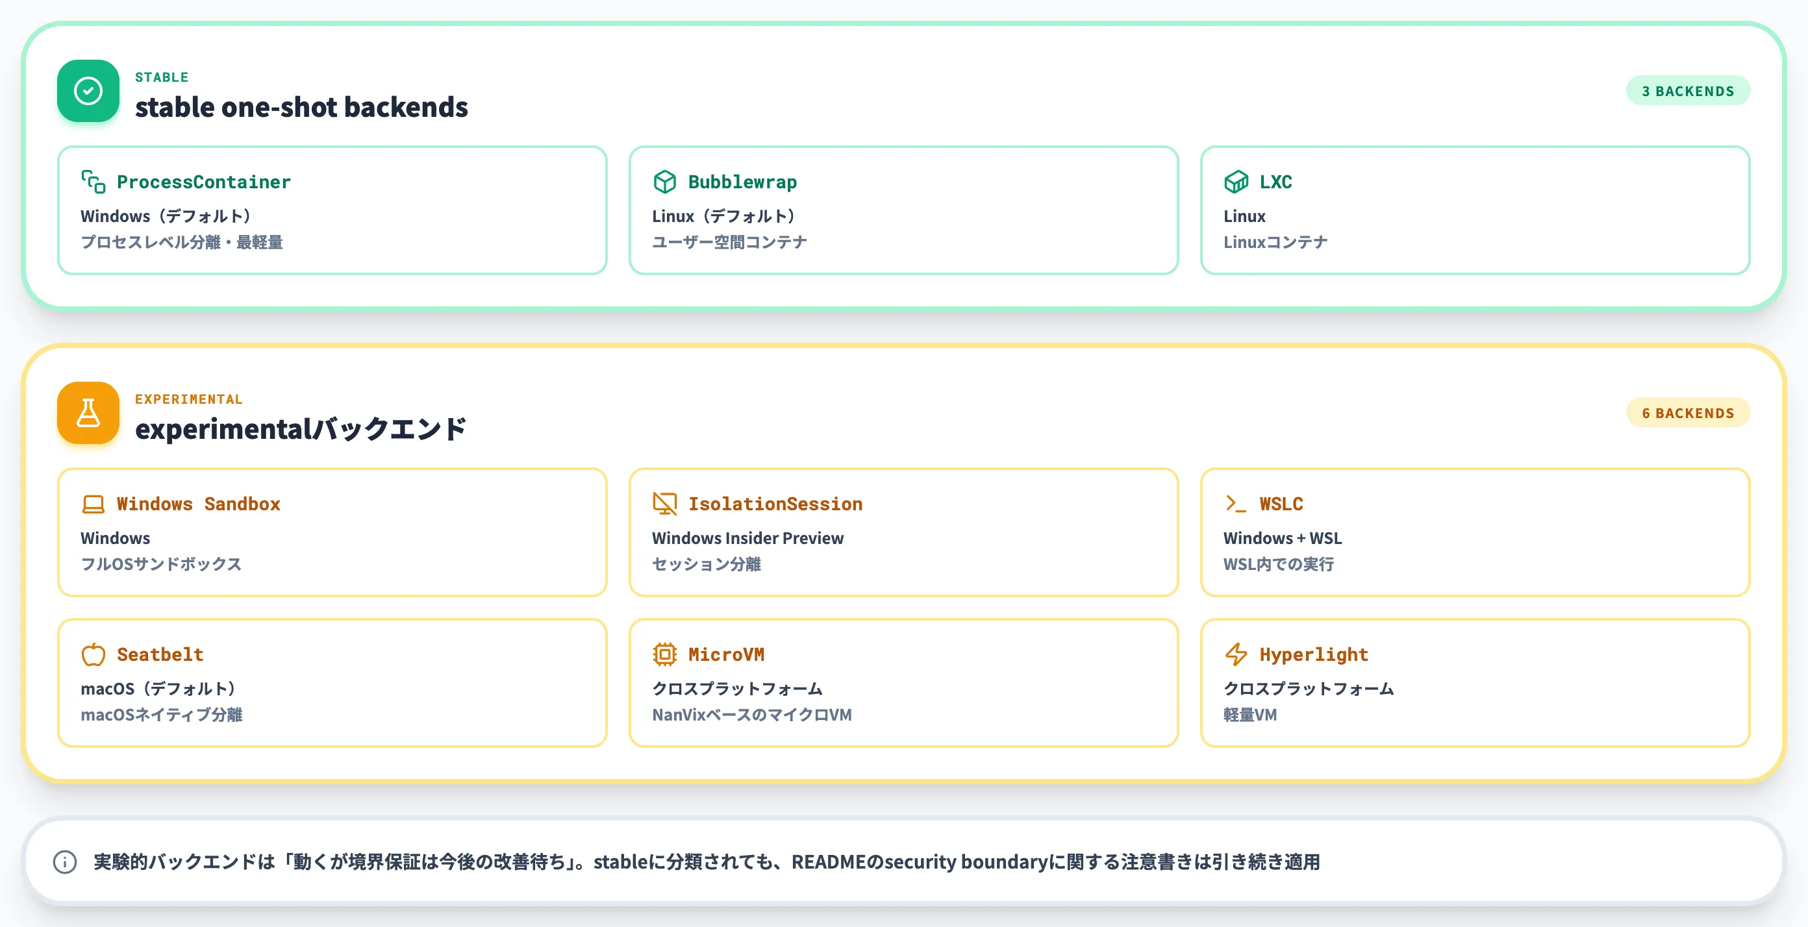Select the Windows Sandbox title text

pos(199,504)
